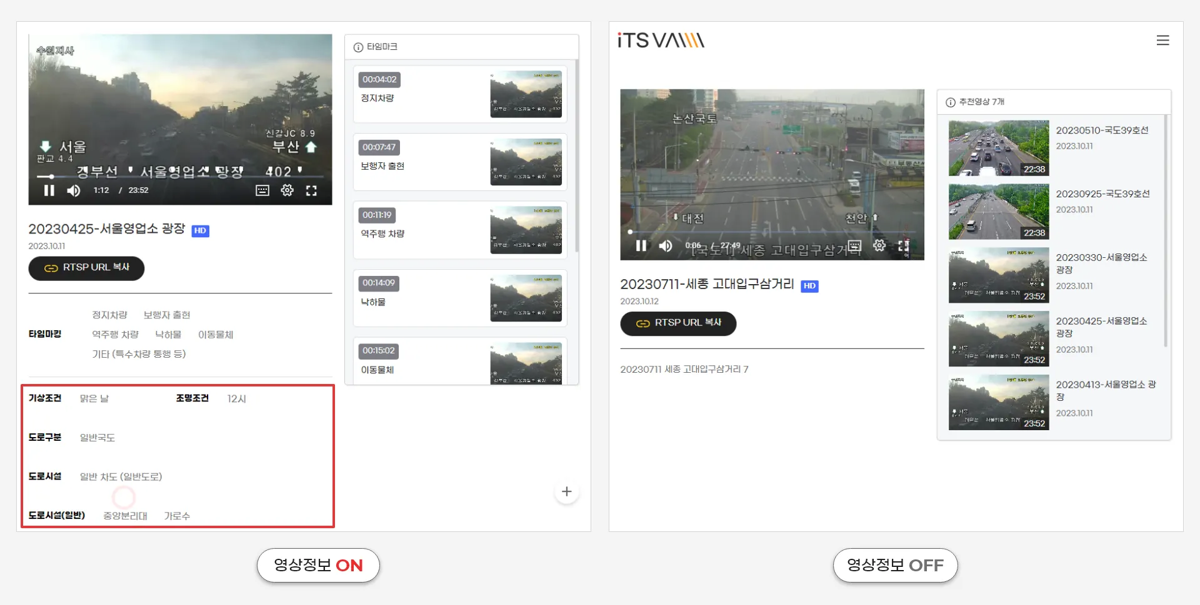The width and height of the screenshot is (1200, 605).
Task: Click the round plus button below the 타임마크 list
Action: pos(567,492)
